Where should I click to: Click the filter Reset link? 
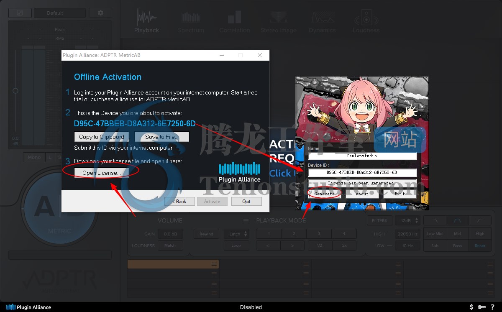480,246
